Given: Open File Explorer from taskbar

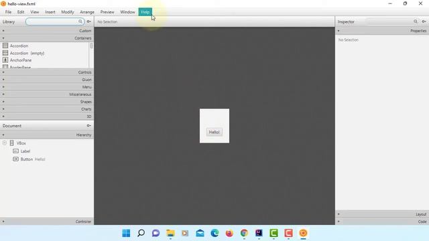Looking at the screenshot, I should (x=170, y=233).
